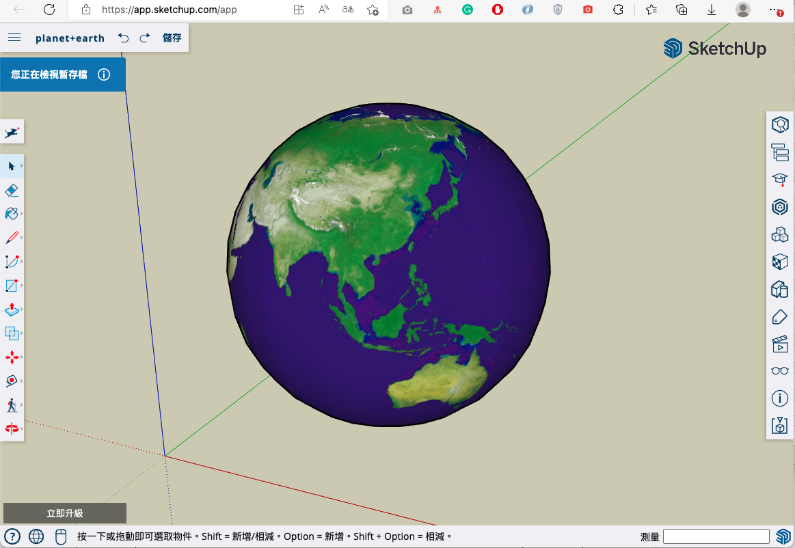Open the Scenes panel
Screen dimensions: 795x548
tap(780, 344)
